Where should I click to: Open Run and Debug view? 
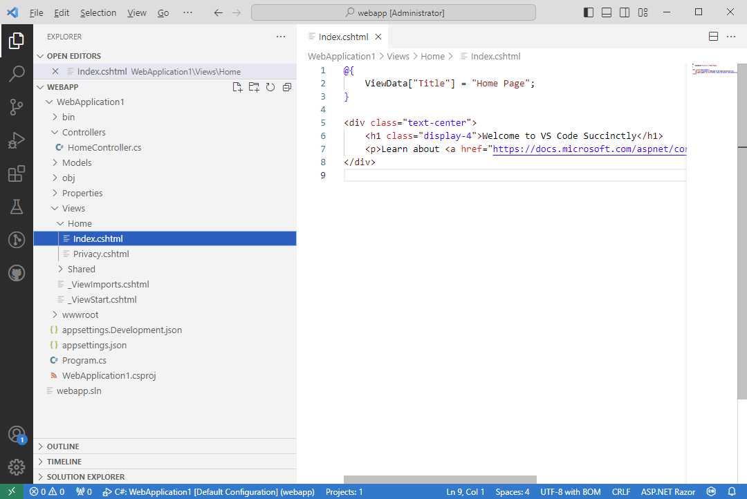tap(16, 140)
